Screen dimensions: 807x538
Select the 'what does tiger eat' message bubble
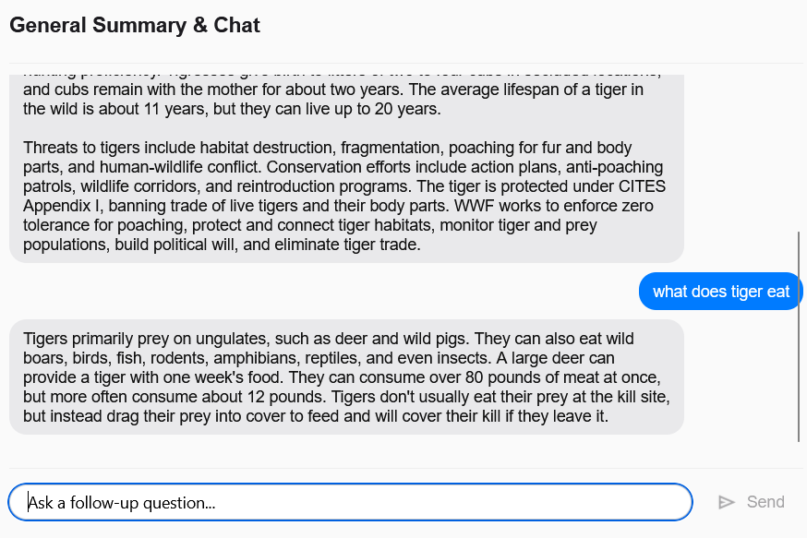pyautogui.click(x=720, y=291)
